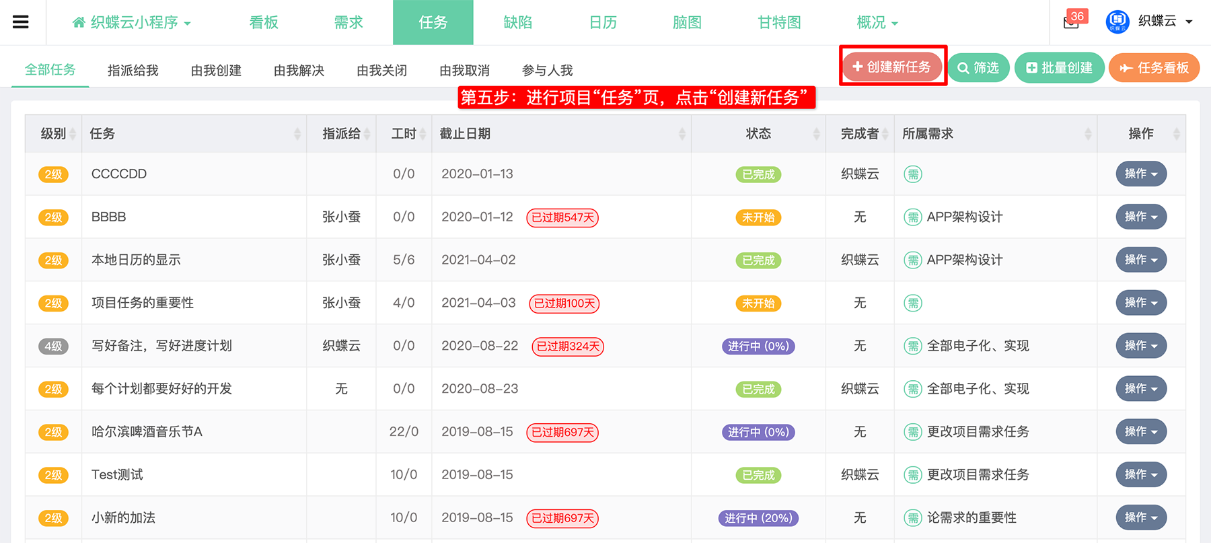Image resolution: width=1211 pixels, height=543 pixels.
Task: Open 操作 dropdown for 哈尔滨啤酒音乐节A task
Action: point(1141,432)
